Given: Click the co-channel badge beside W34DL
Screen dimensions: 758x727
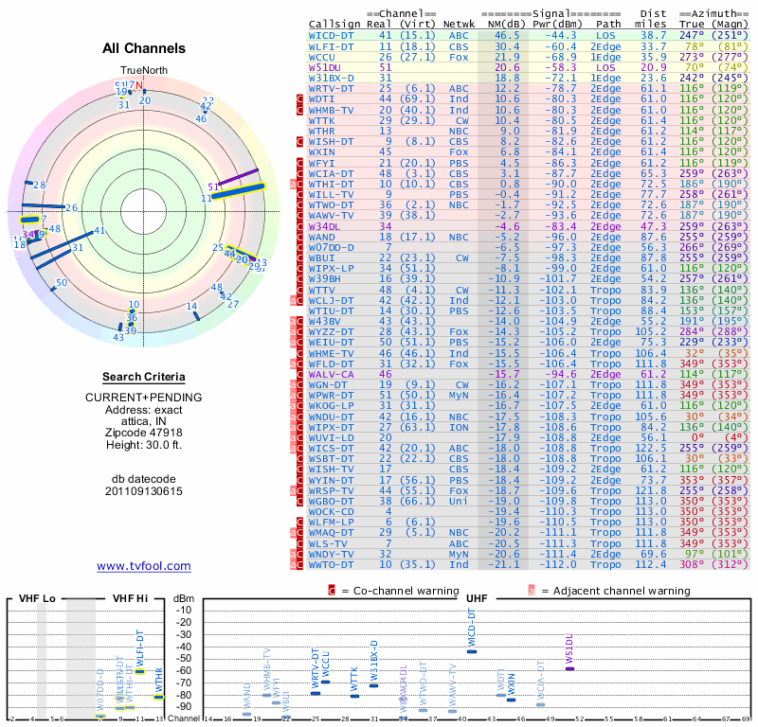Looking at the screenshot, I should (x=299, y=226).
